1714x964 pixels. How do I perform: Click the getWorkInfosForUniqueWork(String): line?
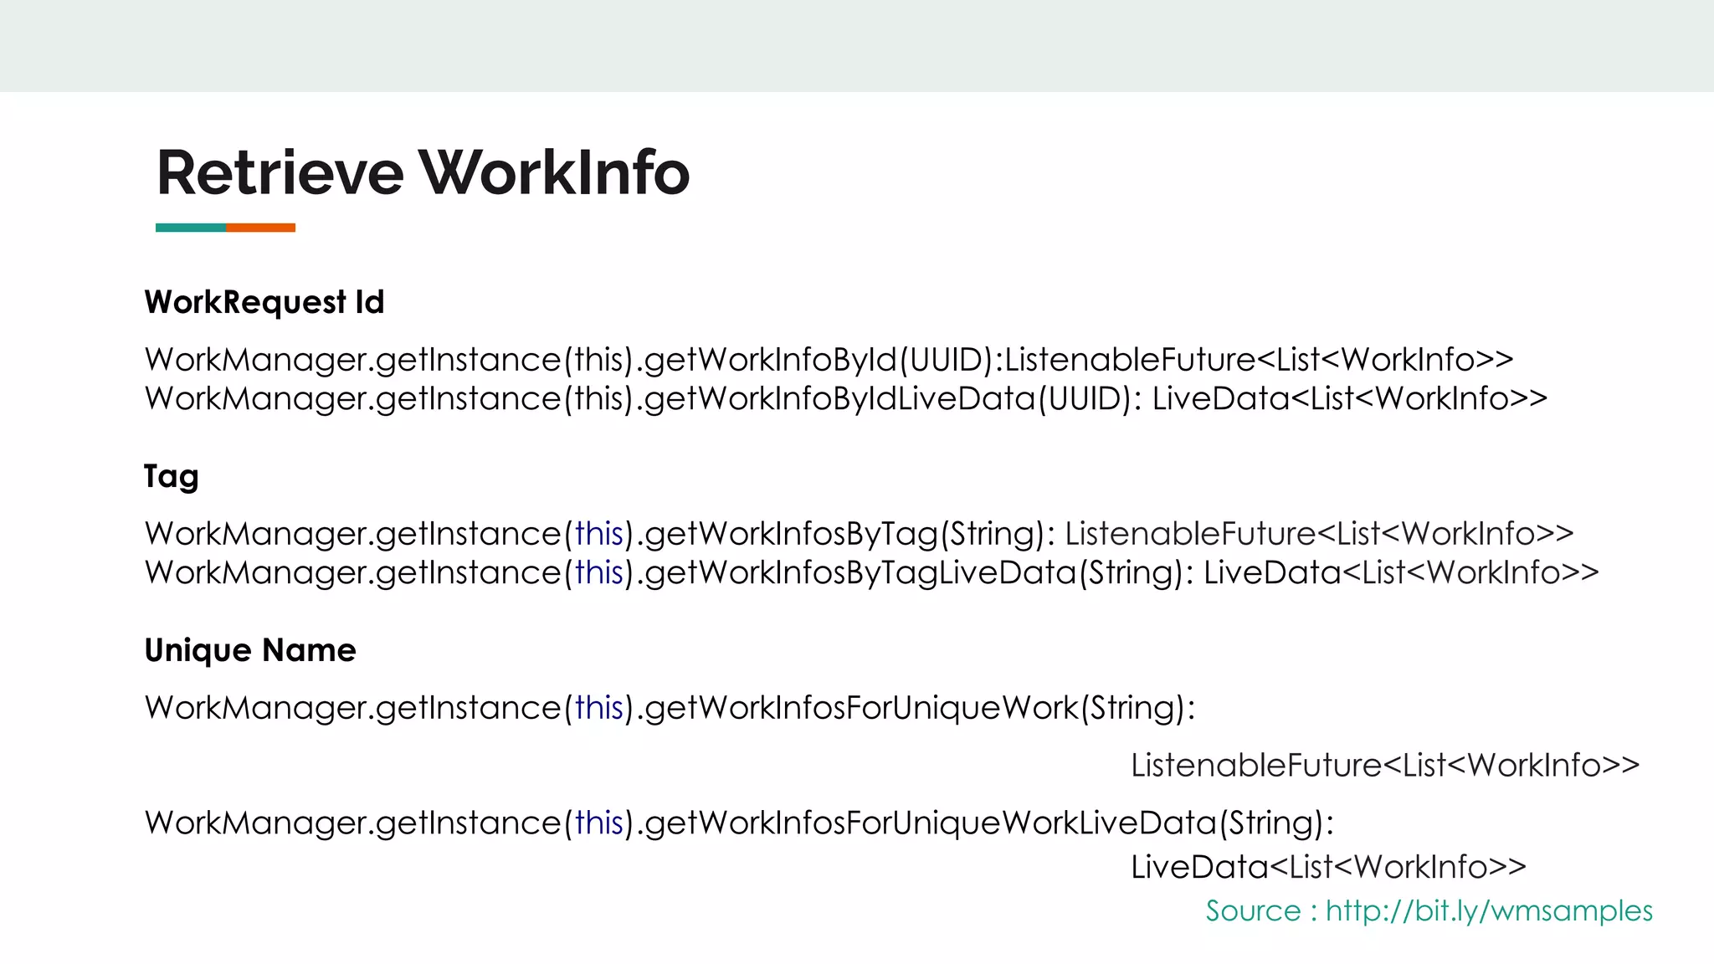[670, 709]
